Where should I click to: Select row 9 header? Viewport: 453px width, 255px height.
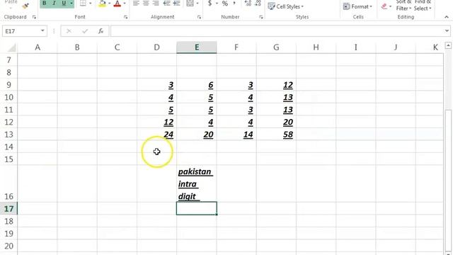coord(8,85)
